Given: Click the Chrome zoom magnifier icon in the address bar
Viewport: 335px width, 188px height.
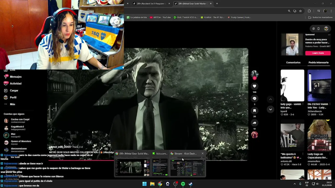Looking at the screenshot, I should [289, 11].
